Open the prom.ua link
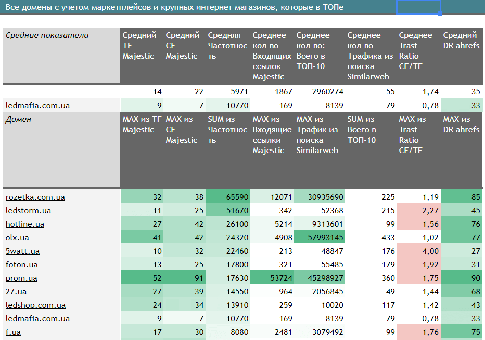 coord(21,278)
